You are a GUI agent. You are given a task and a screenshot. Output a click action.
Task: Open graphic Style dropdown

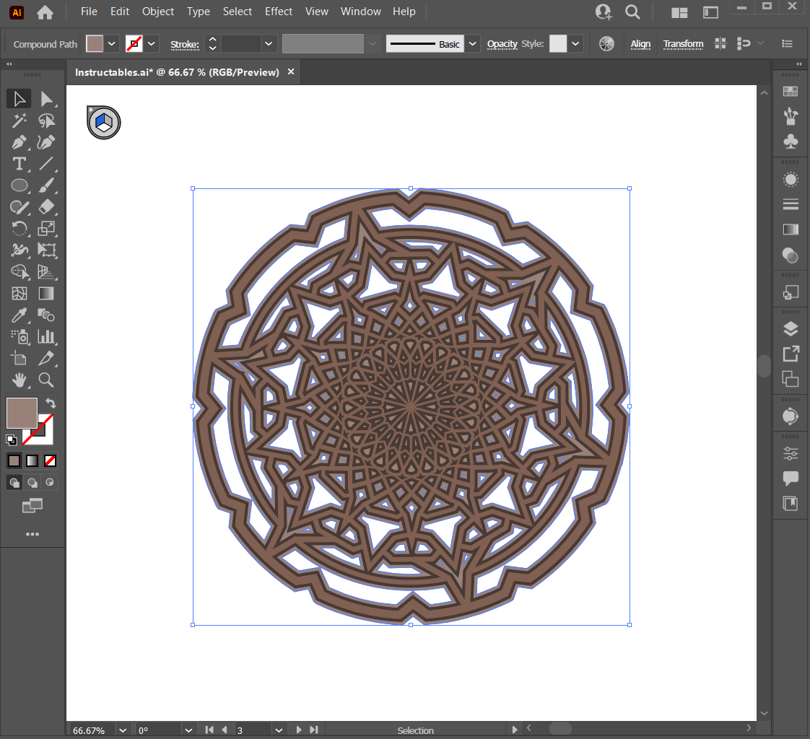click(x=575, y=44)
